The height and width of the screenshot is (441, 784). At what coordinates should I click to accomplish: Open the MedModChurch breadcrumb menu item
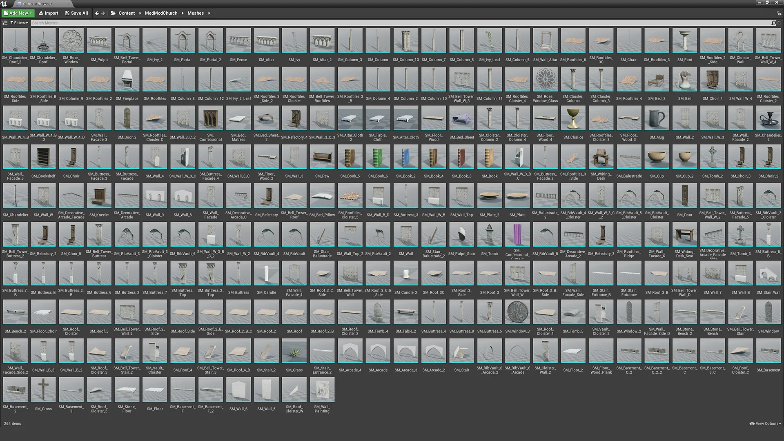tap(161, 13)
